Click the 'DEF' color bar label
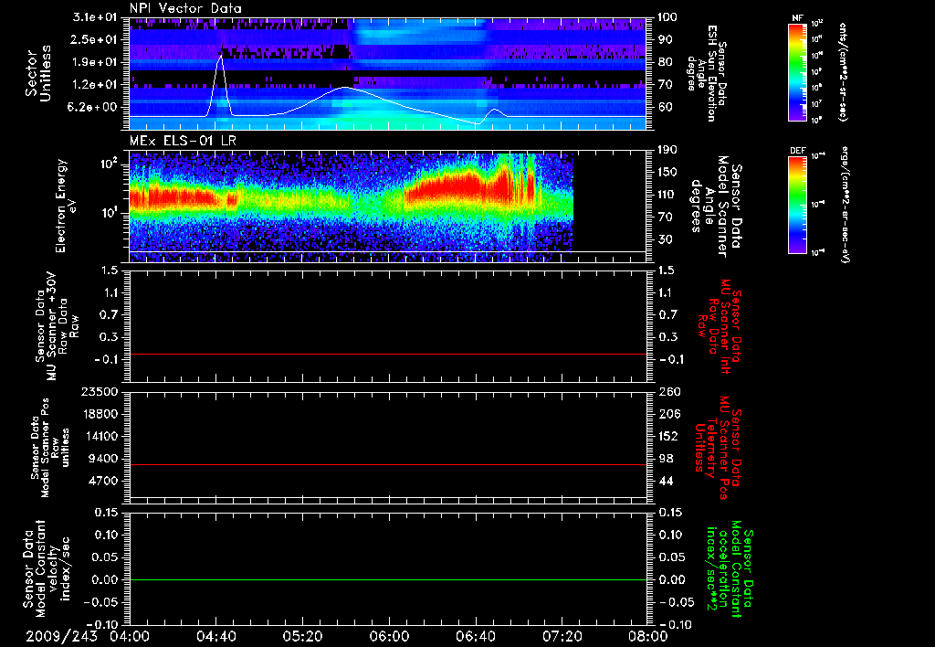Viewport: 935px width, 647px height. coord(797,151)
